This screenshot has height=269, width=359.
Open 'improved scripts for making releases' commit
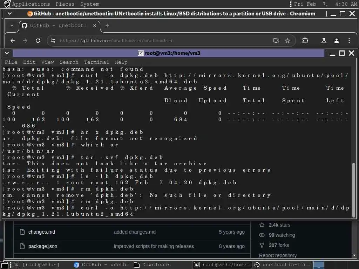tap(154, 246)
